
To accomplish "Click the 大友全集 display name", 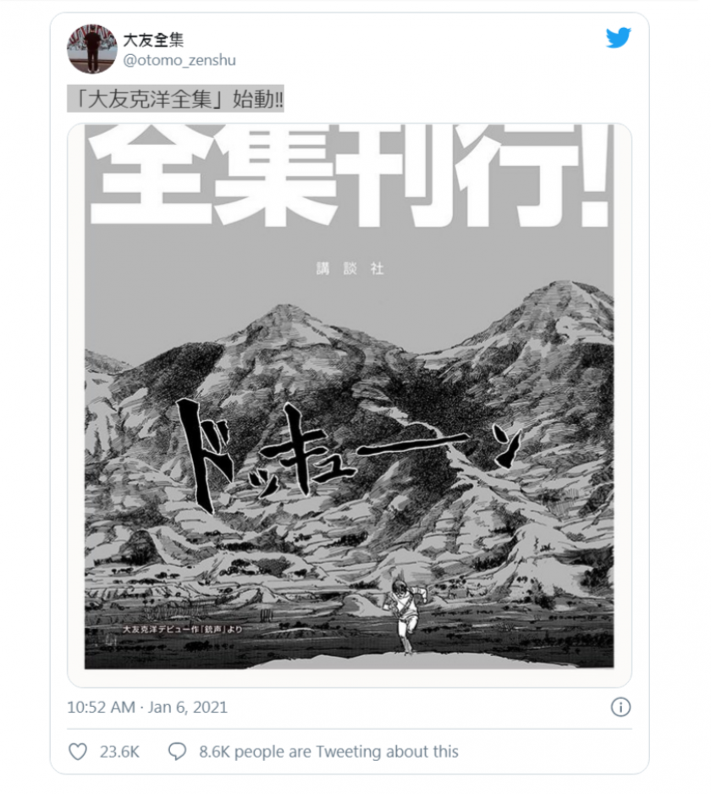I will 153,40.
